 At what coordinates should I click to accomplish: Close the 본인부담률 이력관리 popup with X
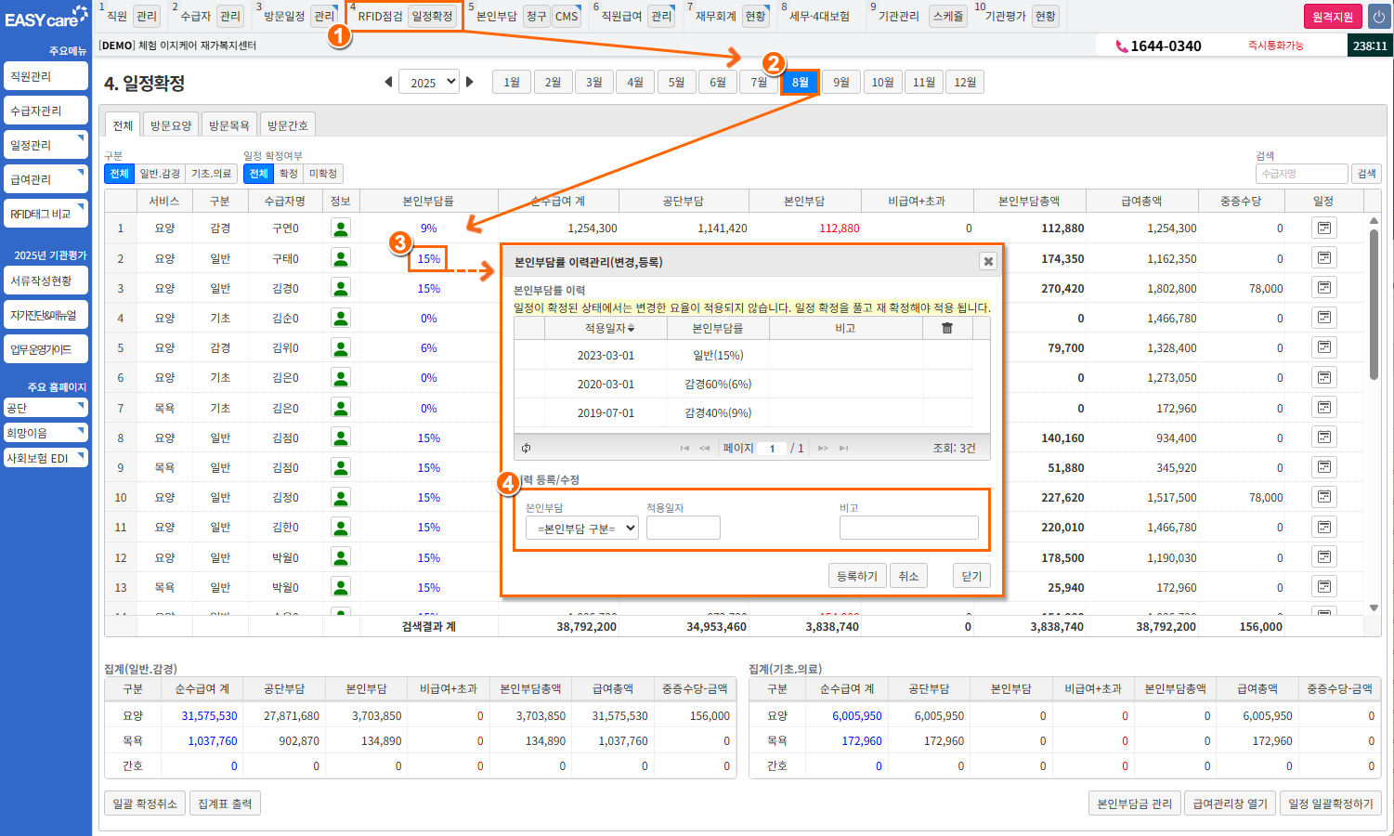click(x=988, y=261)
